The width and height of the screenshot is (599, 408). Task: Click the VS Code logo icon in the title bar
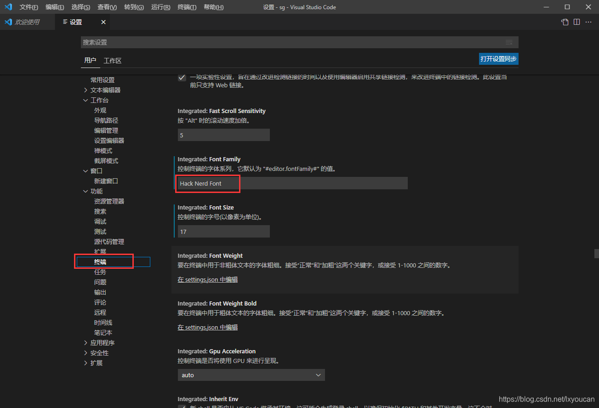(x=8, y=7)
